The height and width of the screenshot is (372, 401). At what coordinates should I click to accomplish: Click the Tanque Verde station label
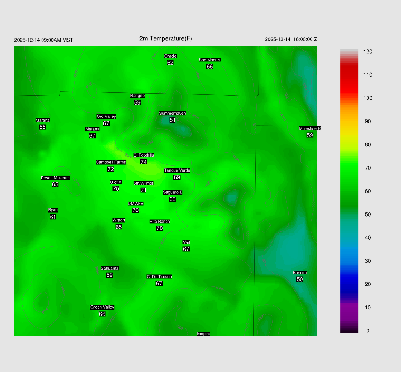[177, 170]
